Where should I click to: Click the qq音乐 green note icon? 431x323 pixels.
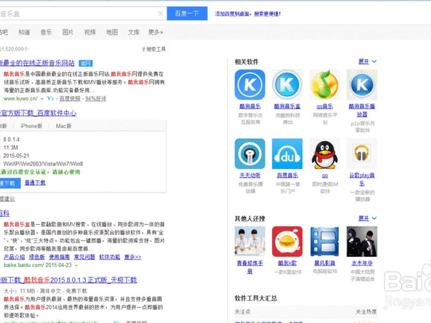324,85
